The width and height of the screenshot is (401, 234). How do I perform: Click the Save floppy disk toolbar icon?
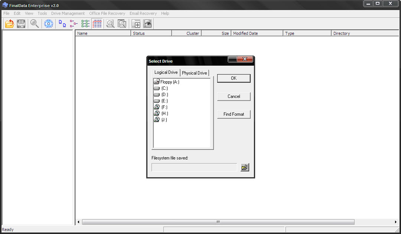[x=21, y=24]
